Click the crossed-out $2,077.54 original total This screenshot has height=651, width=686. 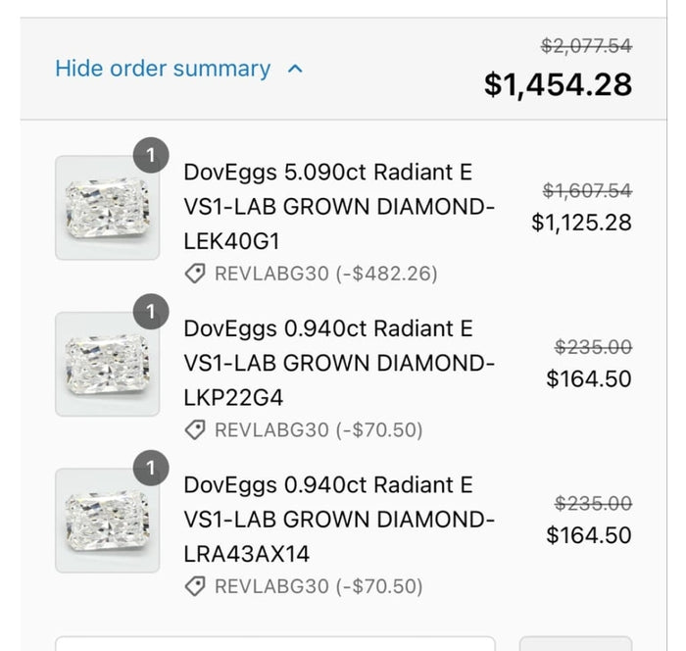click(x=586, y=45)
